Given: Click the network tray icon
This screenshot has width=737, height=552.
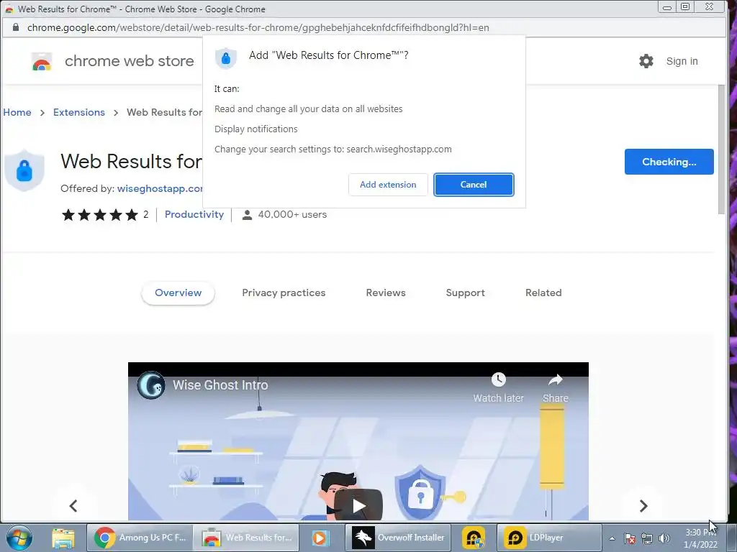Looking at the screenshot, I should 647,538.
